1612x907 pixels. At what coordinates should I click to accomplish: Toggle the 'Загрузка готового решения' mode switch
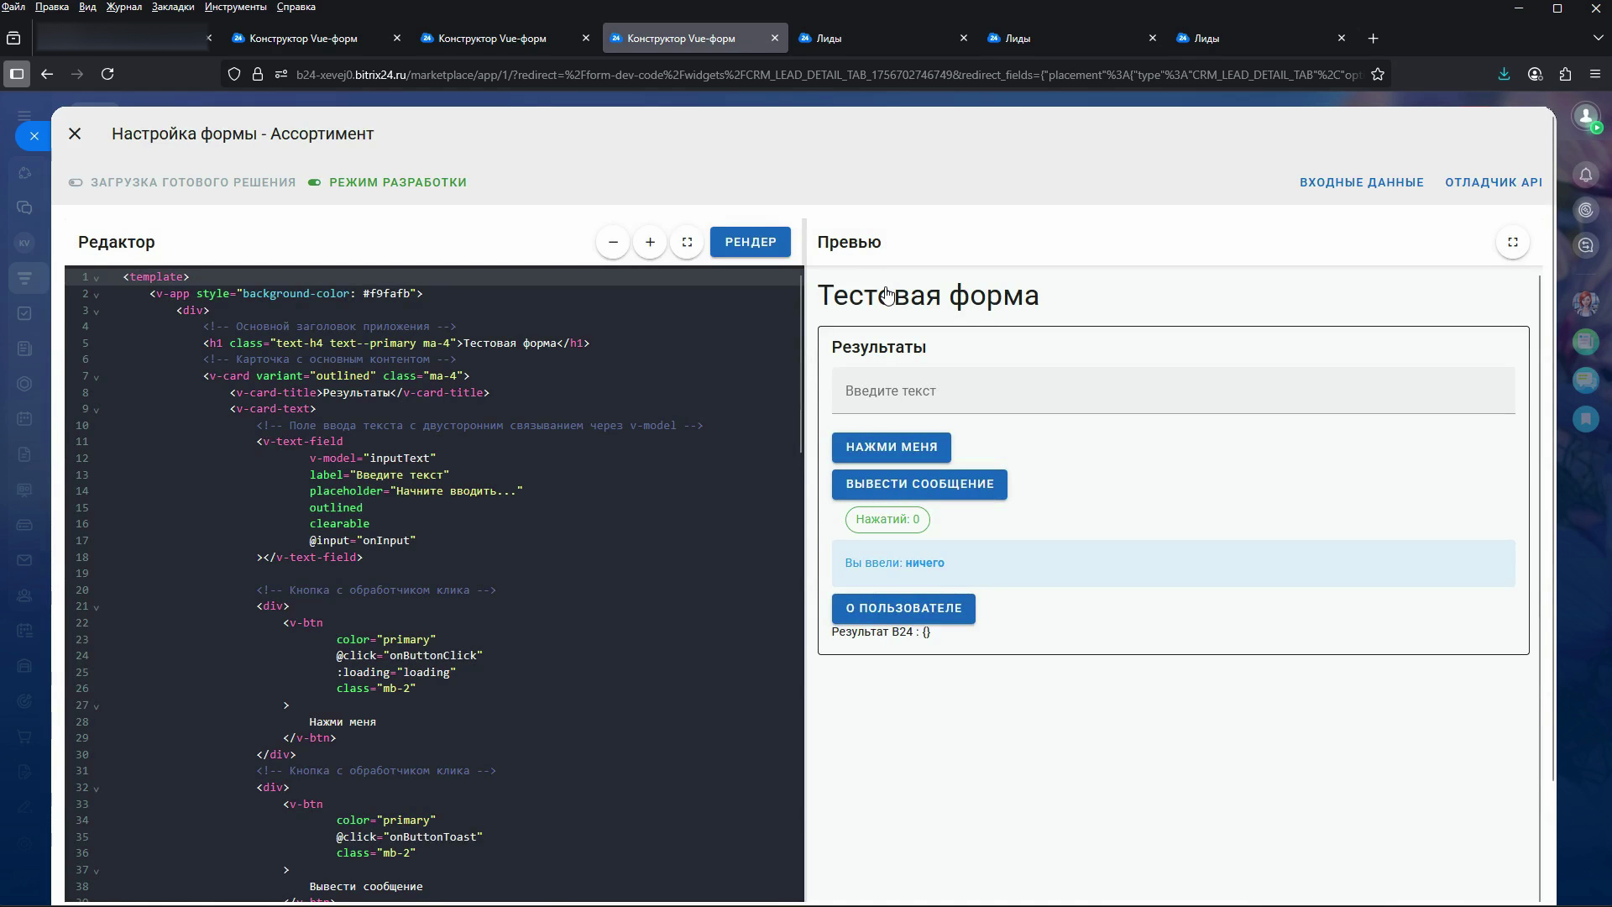click(x=76, y=182)
